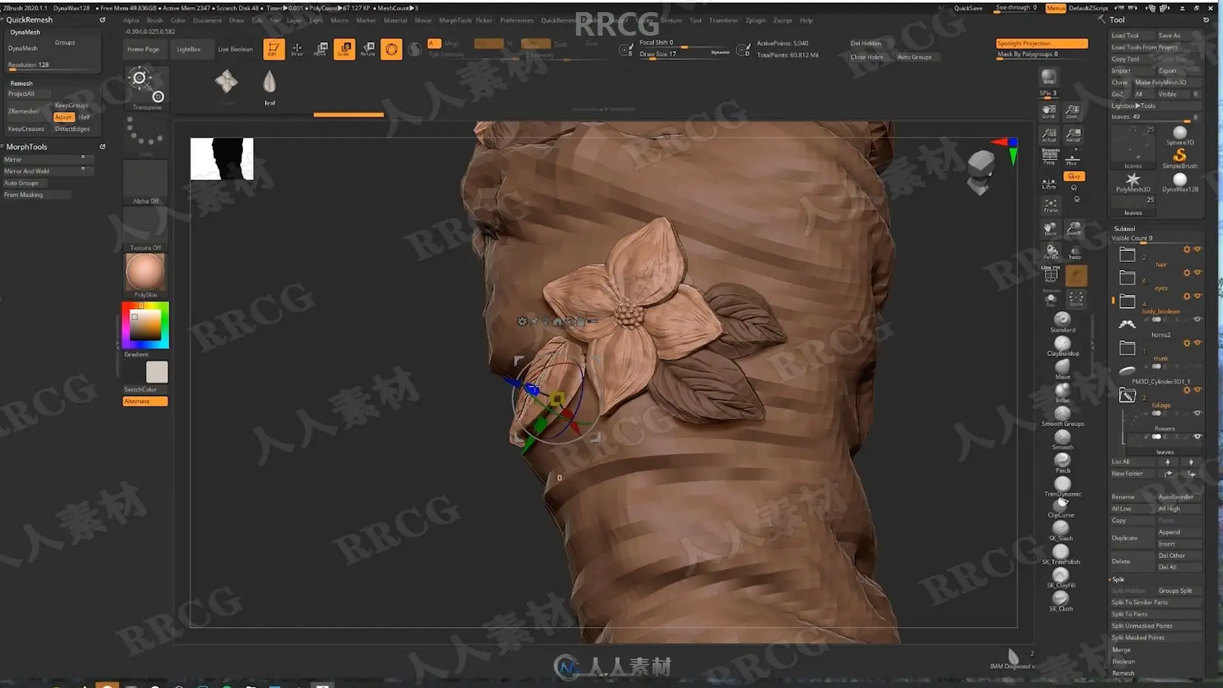Toggle visibility of horns2 subtool

pyautogui.click(x=1198, y=320)
